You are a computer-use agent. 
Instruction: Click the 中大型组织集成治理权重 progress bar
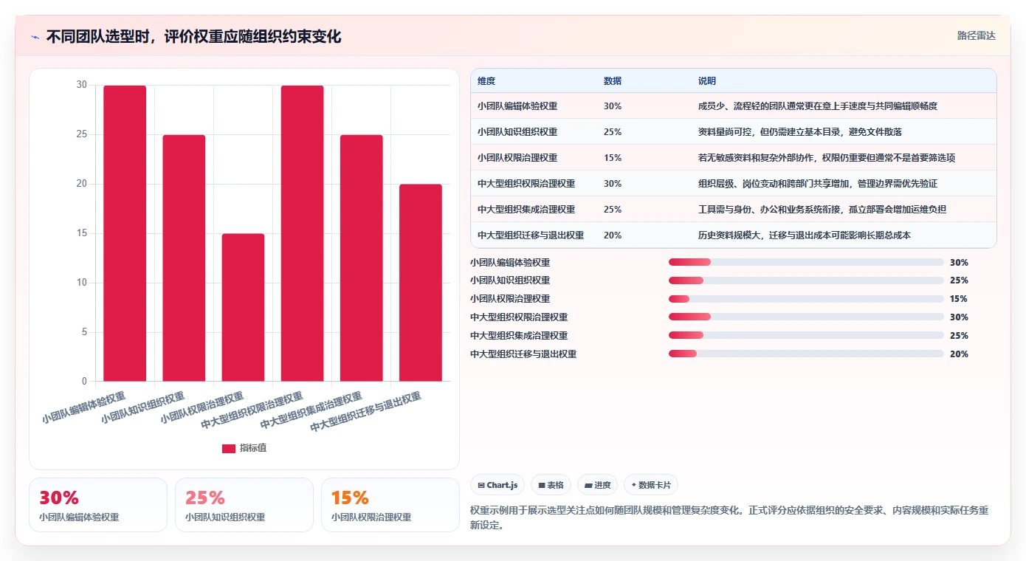[x=806, y=336]
